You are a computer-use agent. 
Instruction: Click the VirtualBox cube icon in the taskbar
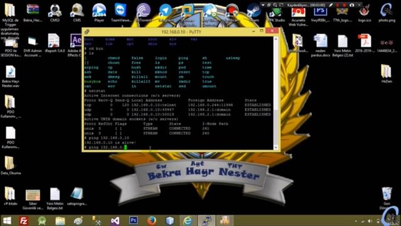coord(170,220)
